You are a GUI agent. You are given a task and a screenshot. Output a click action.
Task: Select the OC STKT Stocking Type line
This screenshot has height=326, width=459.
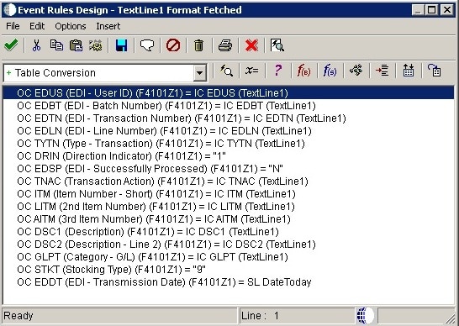tap(111, 269)
